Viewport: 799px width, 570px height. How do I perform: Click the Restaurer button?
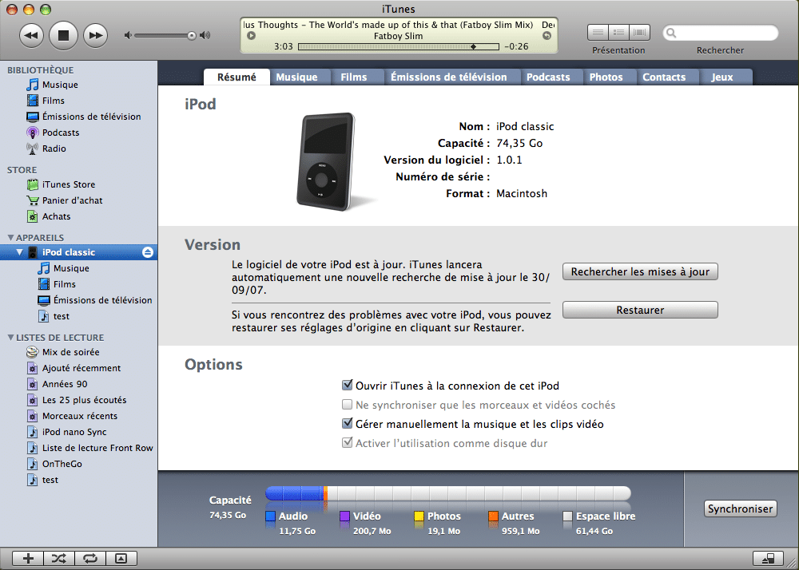pyautogui.click(x=640, y=310)
